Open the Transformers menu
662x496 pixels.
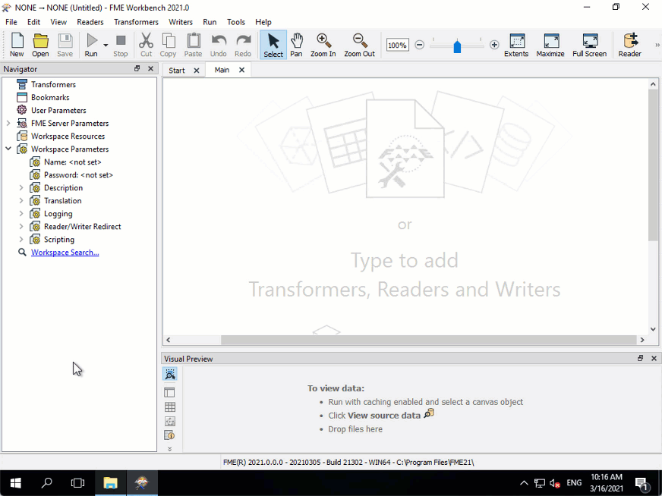[x=136, y=22]
